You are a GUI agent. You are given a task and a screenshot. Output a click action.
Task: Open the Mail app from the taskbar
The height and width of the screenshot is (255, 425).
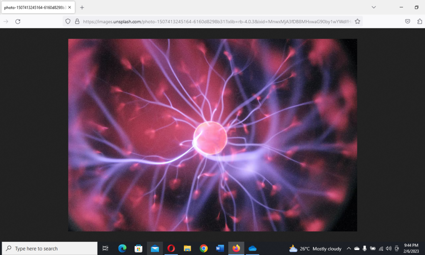[x=155, y=248]
